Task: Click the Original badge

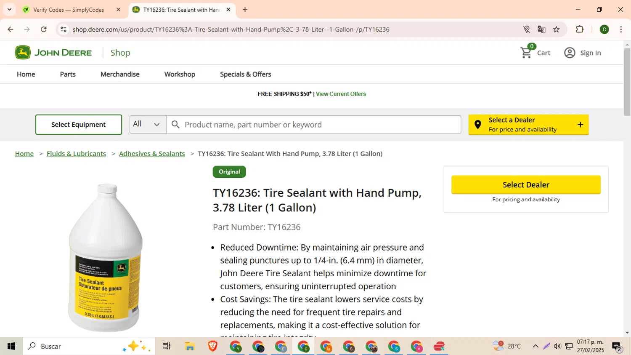Action: (229, 172)
